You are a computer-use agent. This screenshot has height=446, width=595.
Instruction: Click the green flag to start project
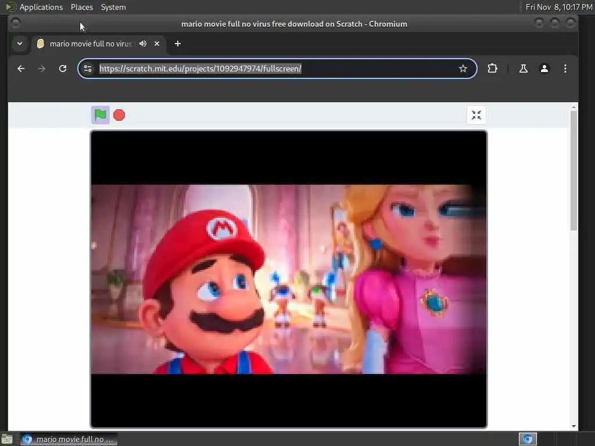(x=101, y=115)
